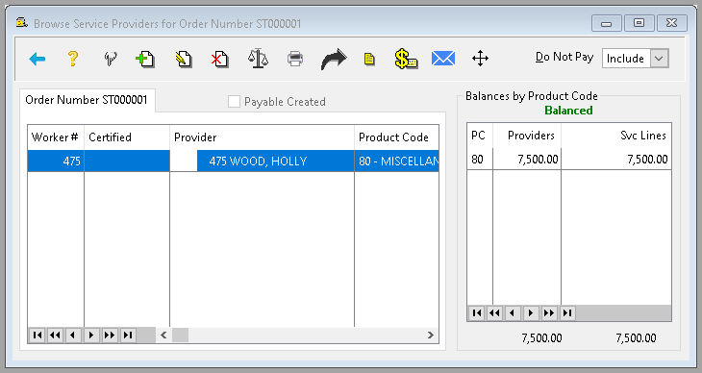This screenshot has height=373, width=702.
Task: Page back in providers list navigation
Action: [55, 335]
